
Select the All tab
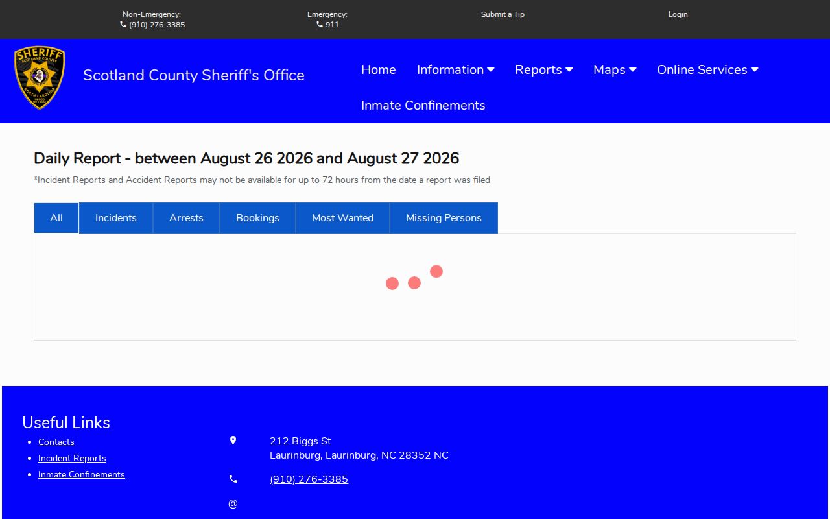56,218
